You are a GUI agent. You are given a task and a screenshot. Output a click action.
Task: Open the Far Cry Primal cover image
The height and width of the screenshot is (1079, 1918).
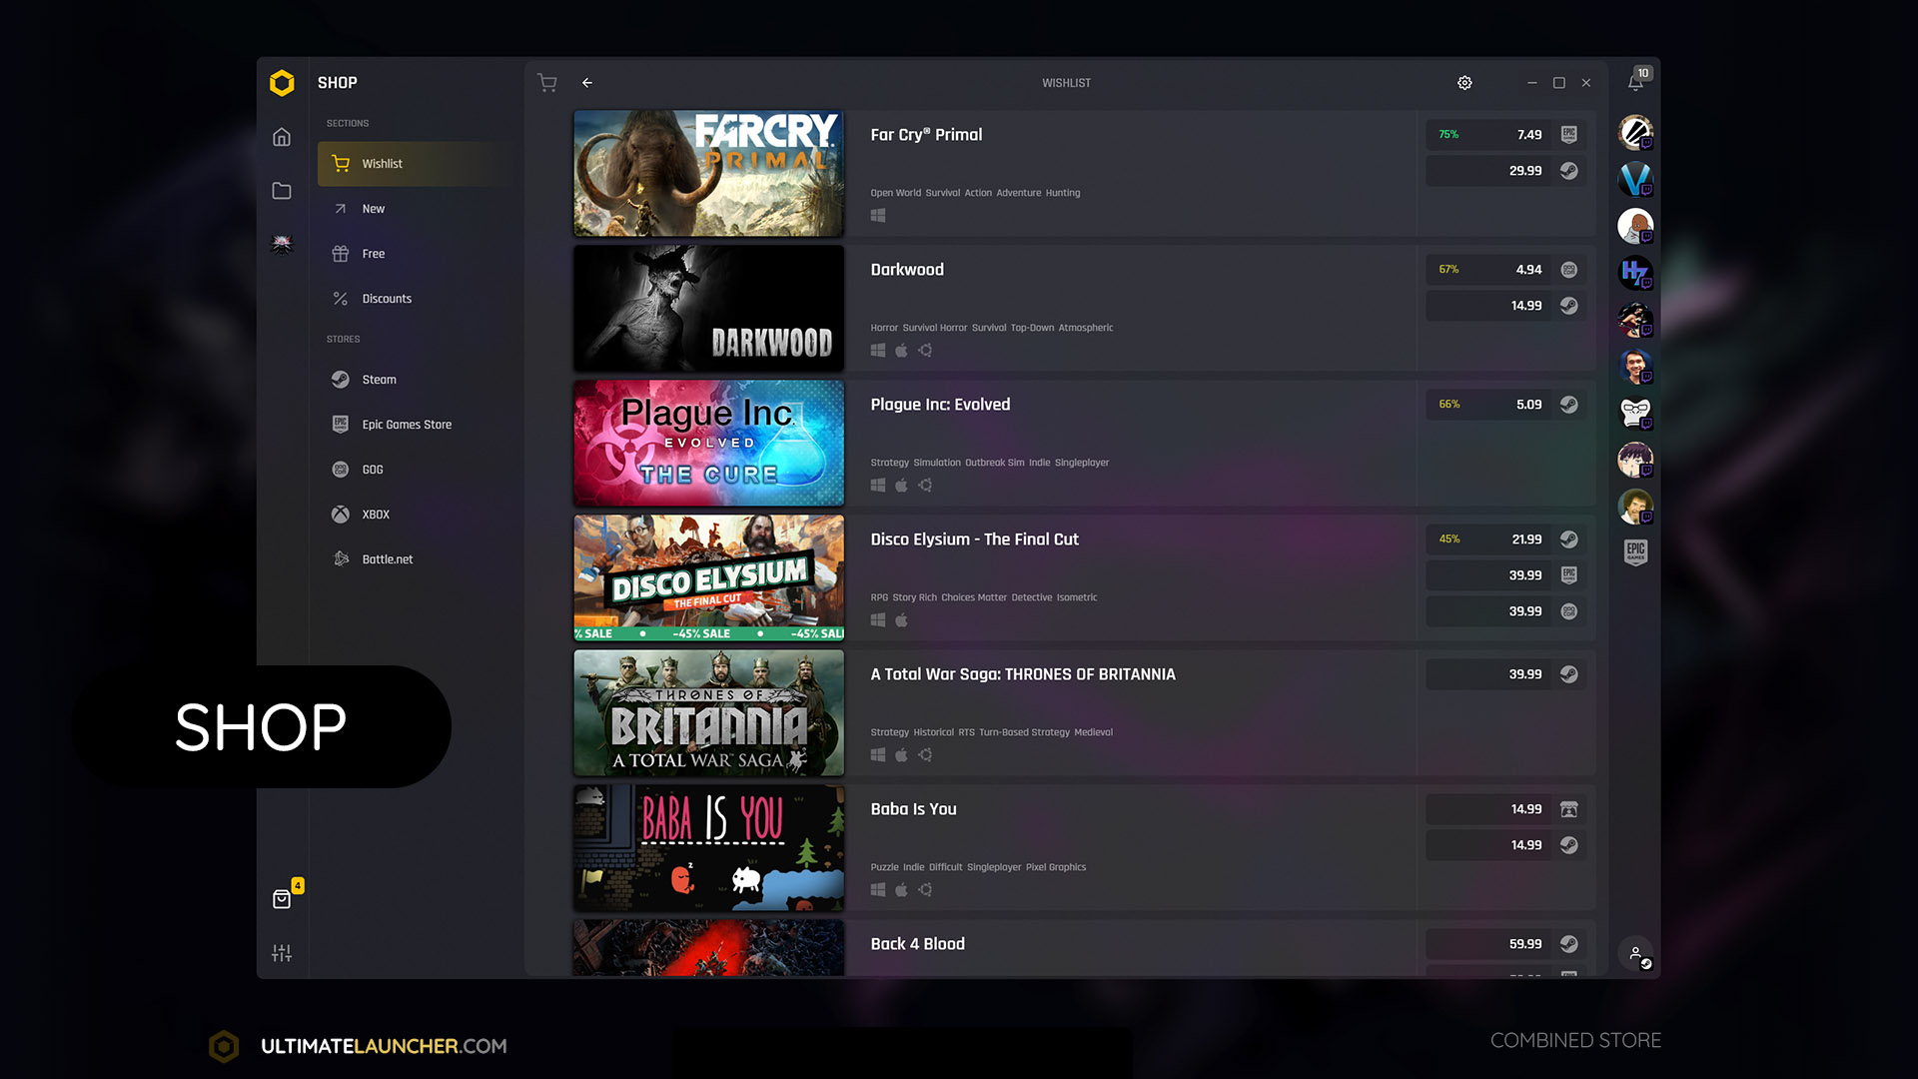click(708, 173)
